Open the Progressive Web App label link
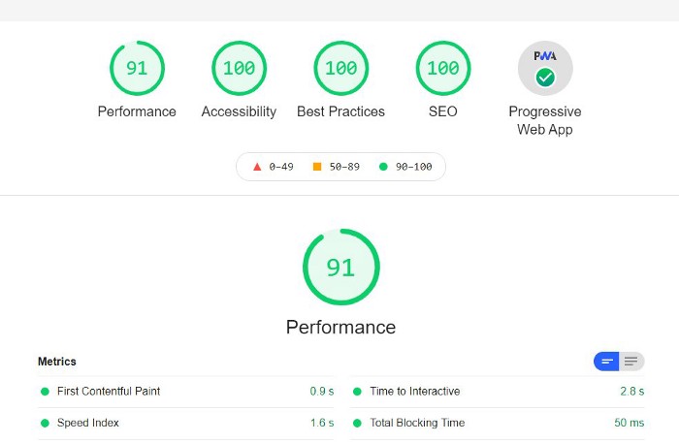Screen dimensions: 679x443 pyautogui.click(x=545, y=120)
